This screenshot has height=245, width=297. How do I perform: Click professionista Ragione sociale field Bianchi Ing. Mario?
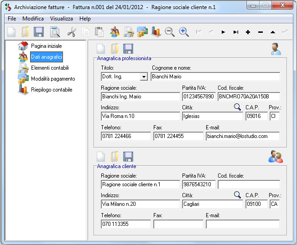tap(141, 97)
